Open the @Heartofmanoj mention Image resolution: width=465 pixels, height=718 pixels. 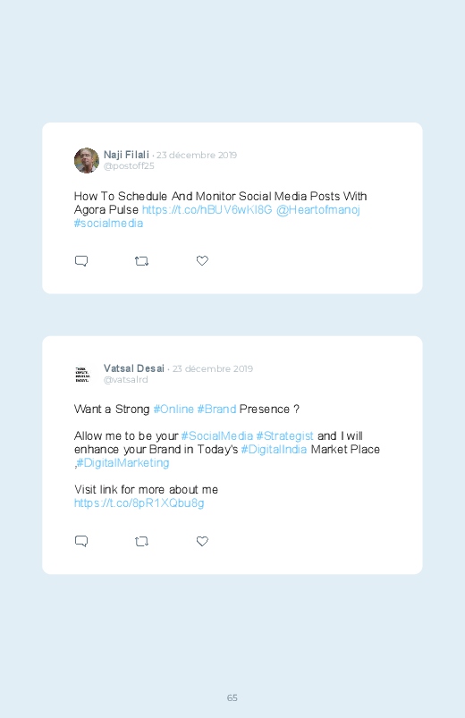click(x=318, y=210)
